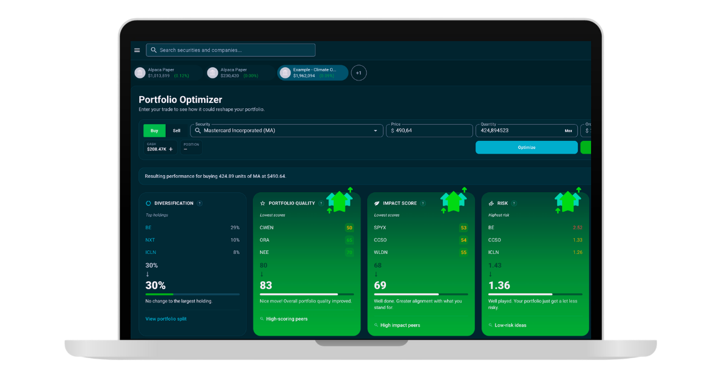Open NXT holding in Diversification
This screenshot has height=381, width=726.
pos(150,240)
